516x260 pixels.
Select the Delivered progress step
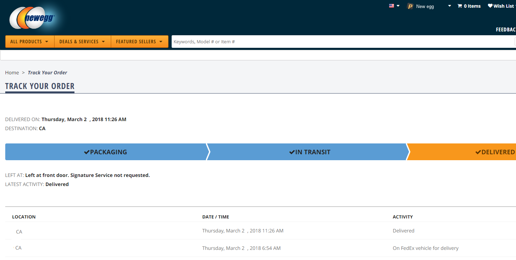click(x=461, y=152)
